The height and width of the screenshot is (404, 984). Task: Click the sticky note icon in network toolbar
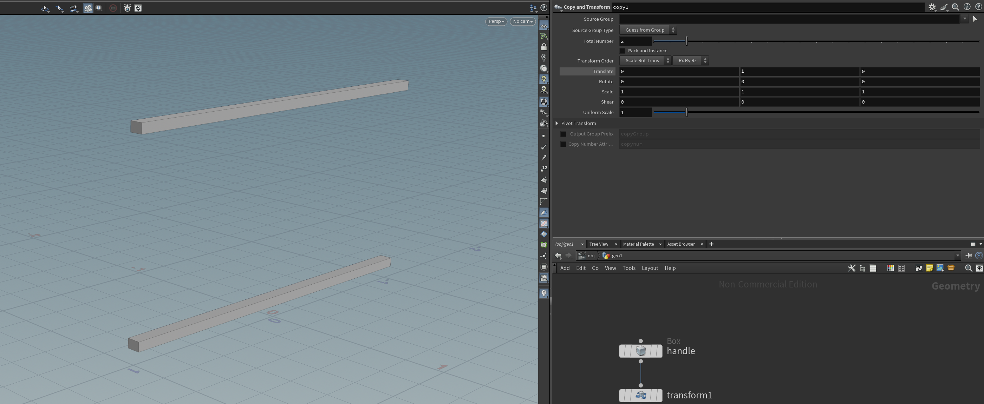pos(930,268)
